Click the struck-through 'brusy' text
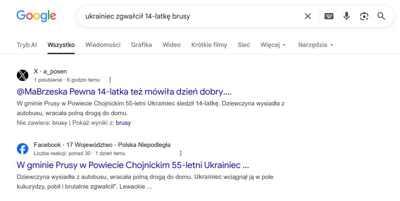Image resolution: width=400 pixels, height=201 pixels. tap(60, 123)
